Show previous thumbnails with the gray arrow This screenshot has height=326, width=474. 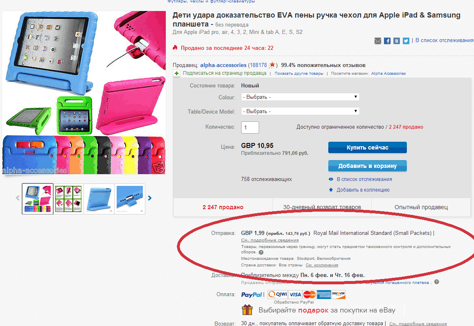[18, 198]
